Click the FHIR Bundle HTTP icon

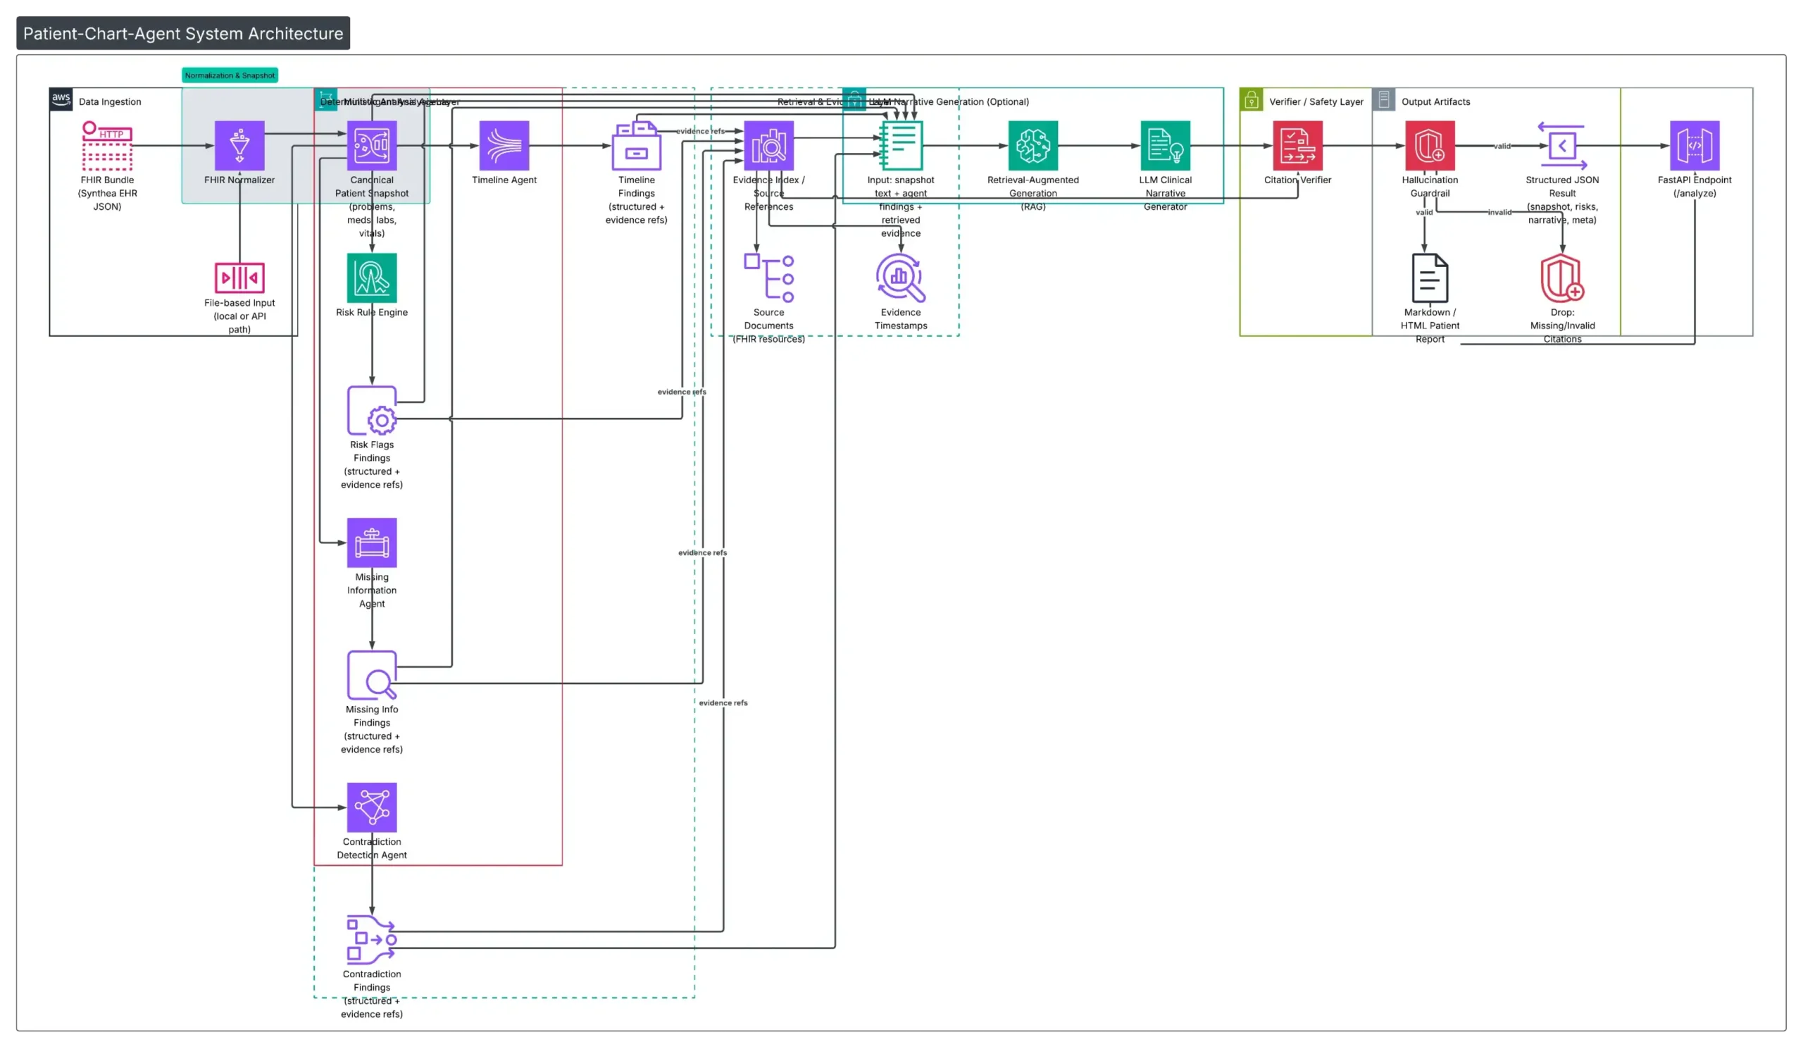107,145
